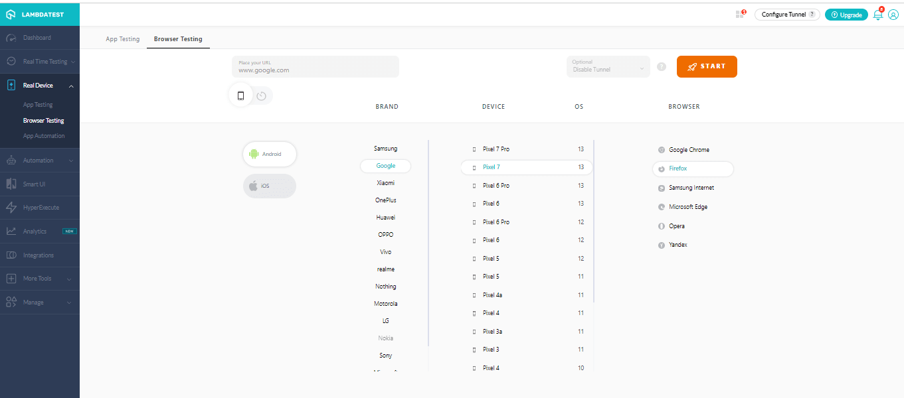
Task: Click the Real Device phone icon
Action: click(x=11, y=85)
